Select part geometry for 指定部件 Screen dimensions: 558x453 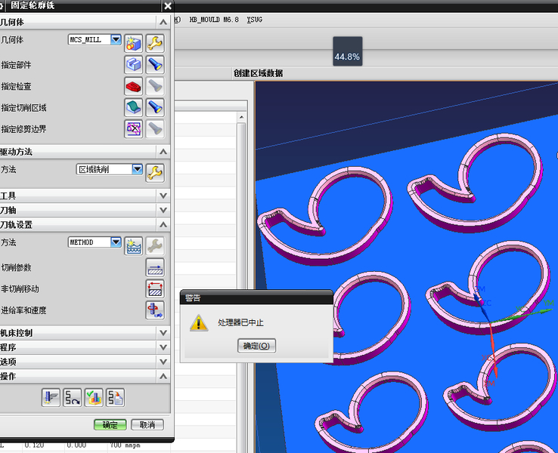point(133,65)
